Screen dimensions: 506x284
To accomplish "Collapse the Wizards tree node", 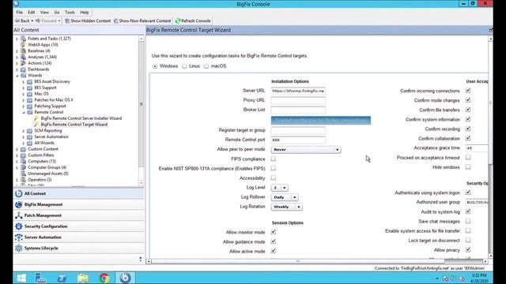I will 17,76.
